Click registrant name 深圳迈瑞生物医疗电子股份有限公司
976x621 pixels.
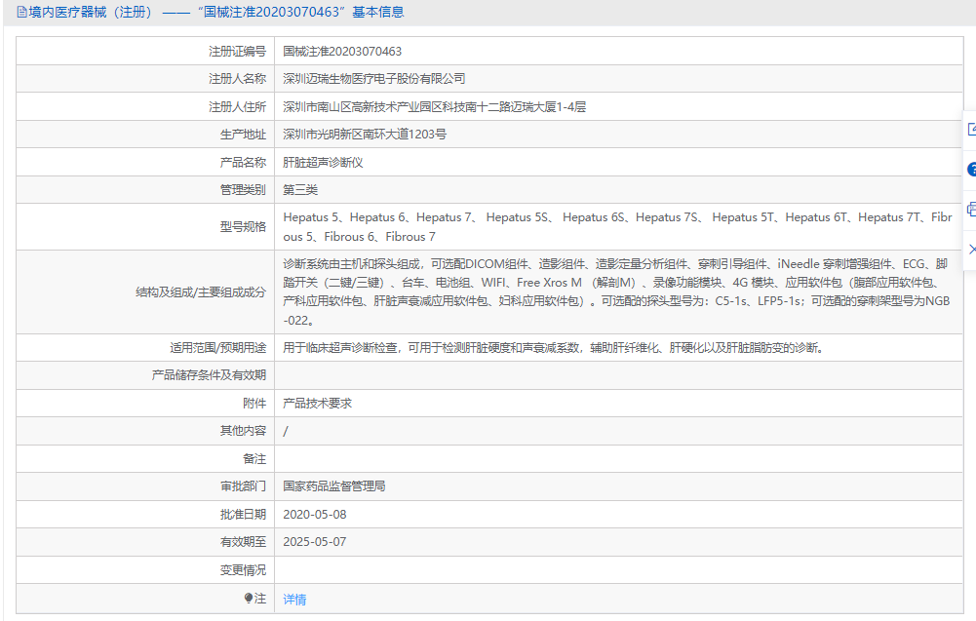point(374,79)
